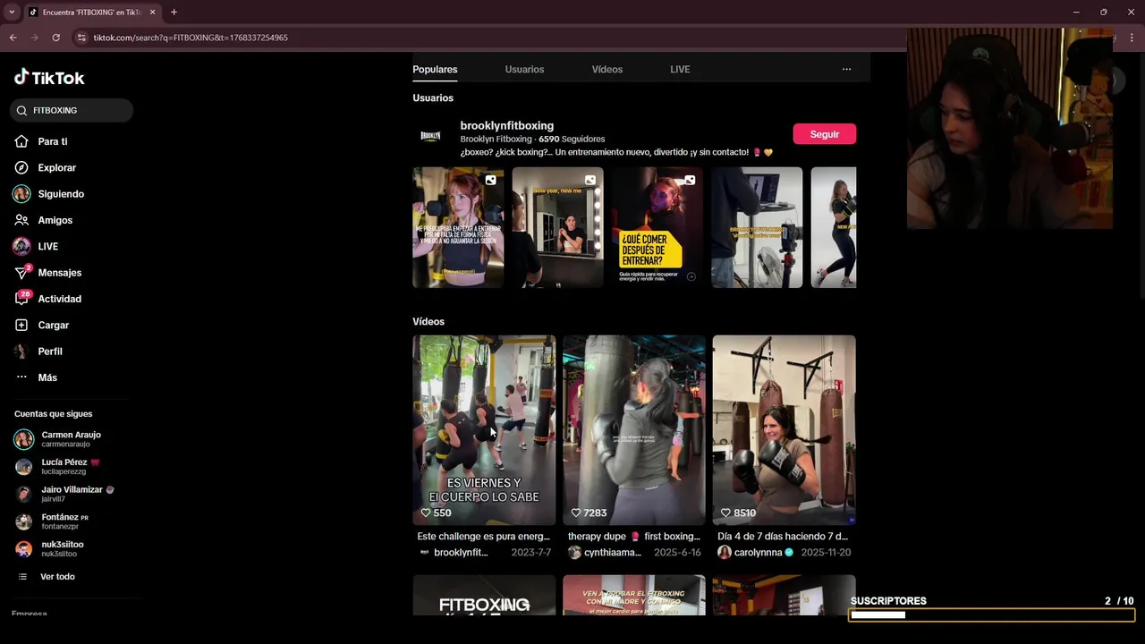The width and height of the screenshot is (1145, 644).
Task: Play the therapy dupe first boxing video
Action: tap(634, 430)
